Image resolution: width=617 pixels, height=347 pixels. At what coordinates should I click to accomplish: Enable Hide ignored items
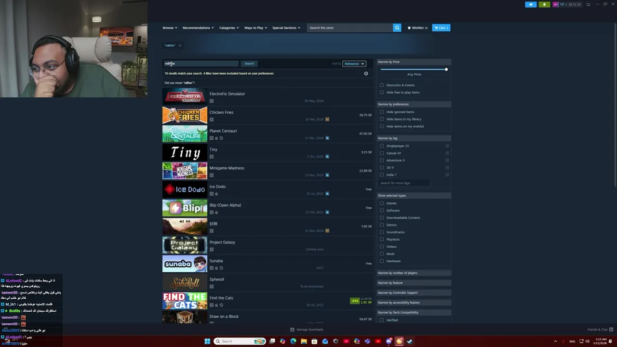382,112
